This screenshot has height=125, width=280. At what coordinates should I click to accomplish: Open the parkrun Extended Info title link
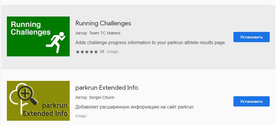click(x=107, y=88)
